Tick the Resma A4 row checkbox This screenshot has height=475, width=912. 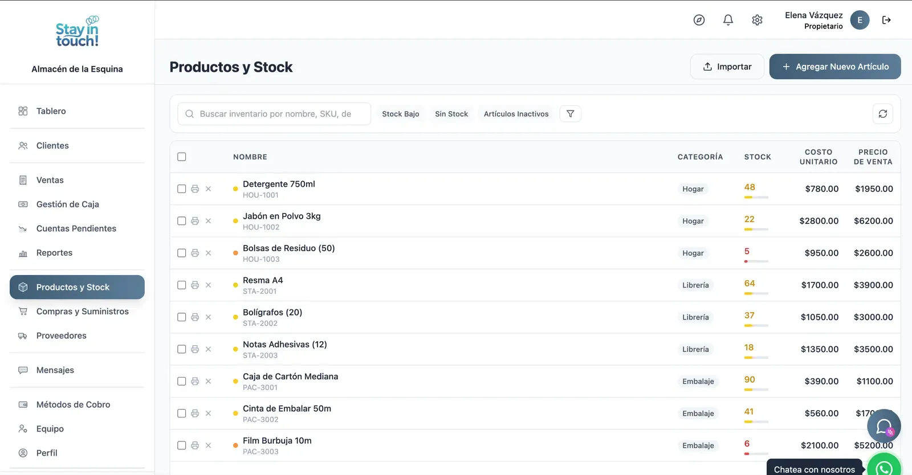[x=182, y=285]
